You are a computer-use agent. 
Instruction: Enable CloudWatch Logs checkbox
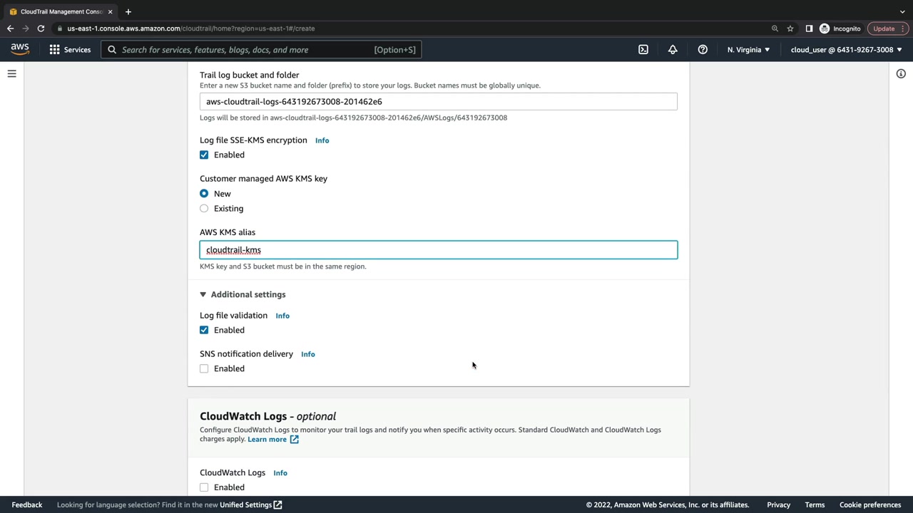[204, 487]
